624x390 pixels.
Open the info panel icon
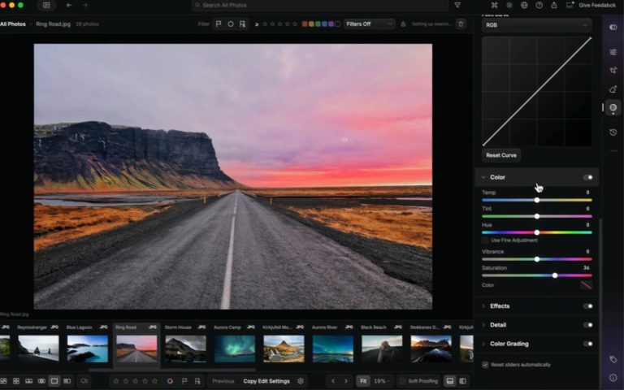613,377
